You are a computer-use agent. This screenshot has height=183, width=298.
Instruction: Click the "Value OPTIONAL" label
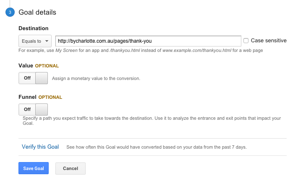click(x=39, y=66)
